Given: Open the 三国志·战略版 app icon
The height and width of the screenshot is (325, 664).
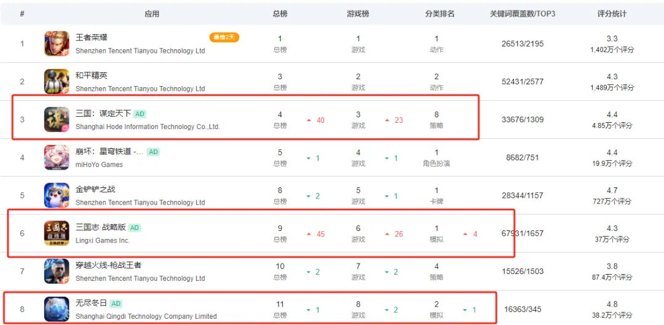Looking at the screenshot, I should coord(57,233).
